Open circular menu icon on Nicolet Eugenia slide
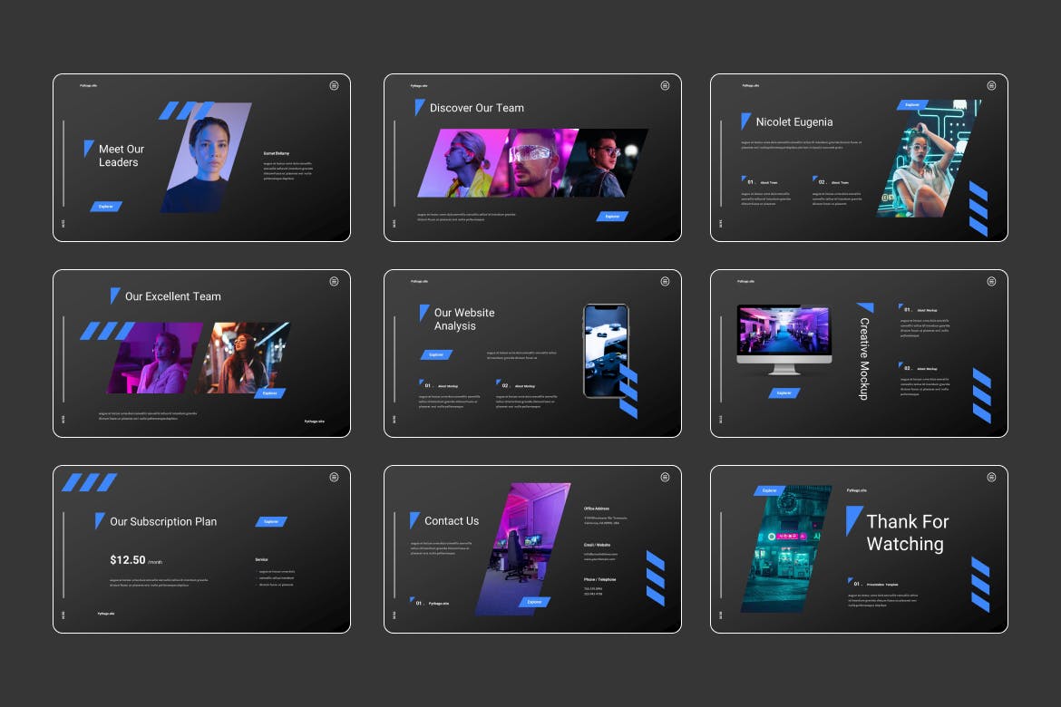This screenshot has height=707, width=1061. (991, 85)
